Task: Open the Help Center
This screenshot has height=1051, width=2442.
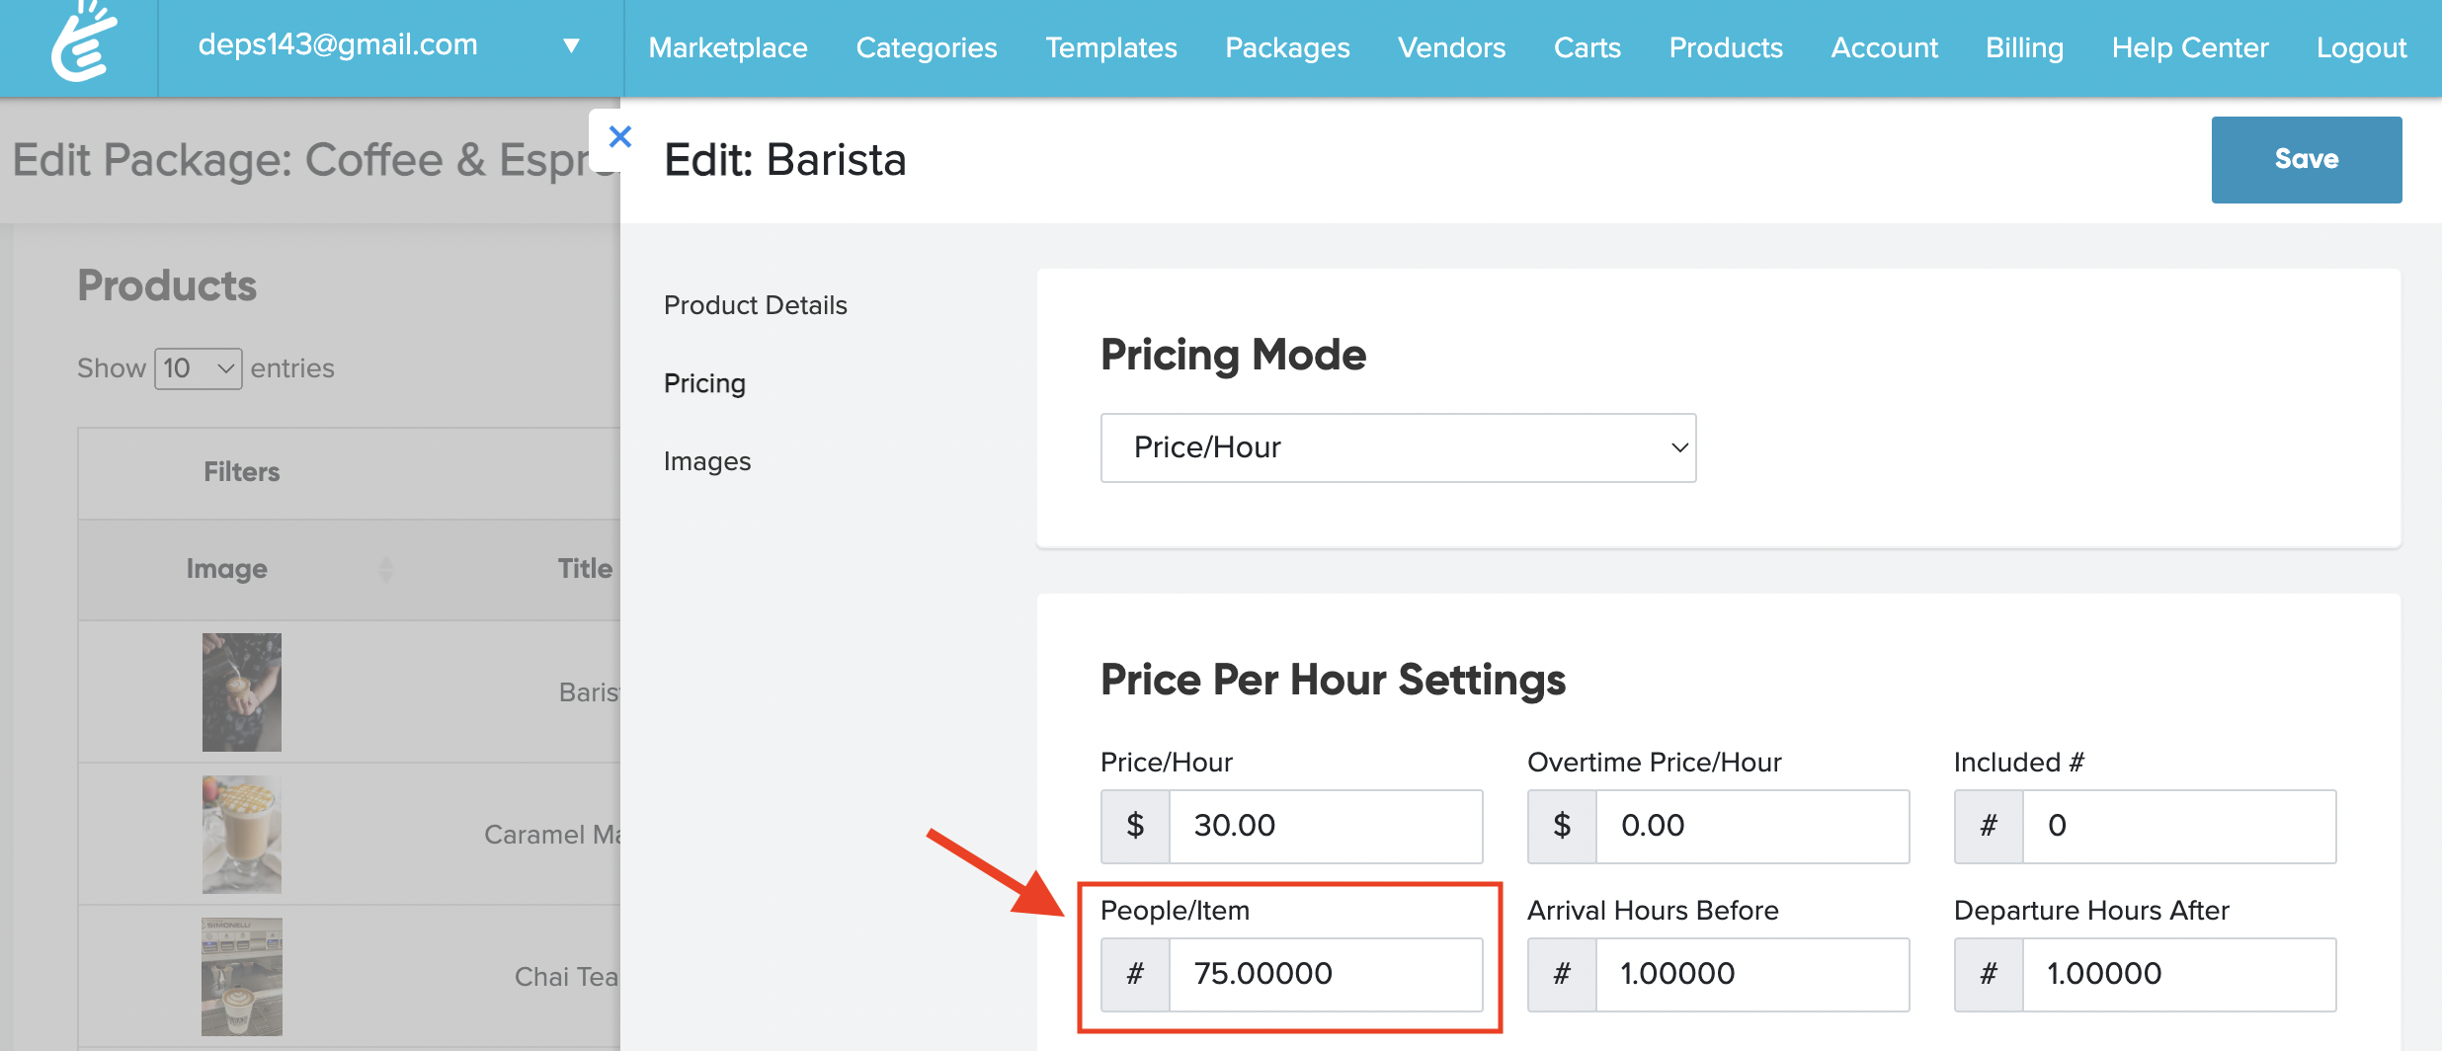Action: click(2190, 47)
